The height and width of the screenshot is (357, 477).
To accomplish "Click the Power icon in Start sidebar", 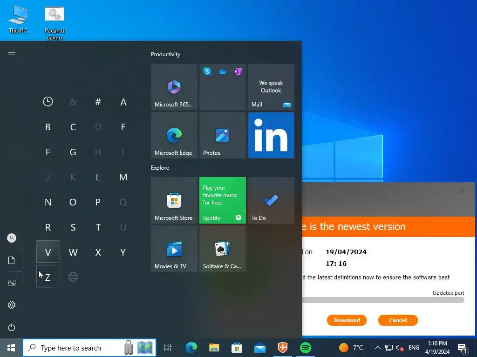I will [x=12, y=327].
